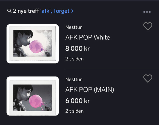Click the 6 000 kr price
The height and width of the screenshot is (125, 159).
point(77,101)
